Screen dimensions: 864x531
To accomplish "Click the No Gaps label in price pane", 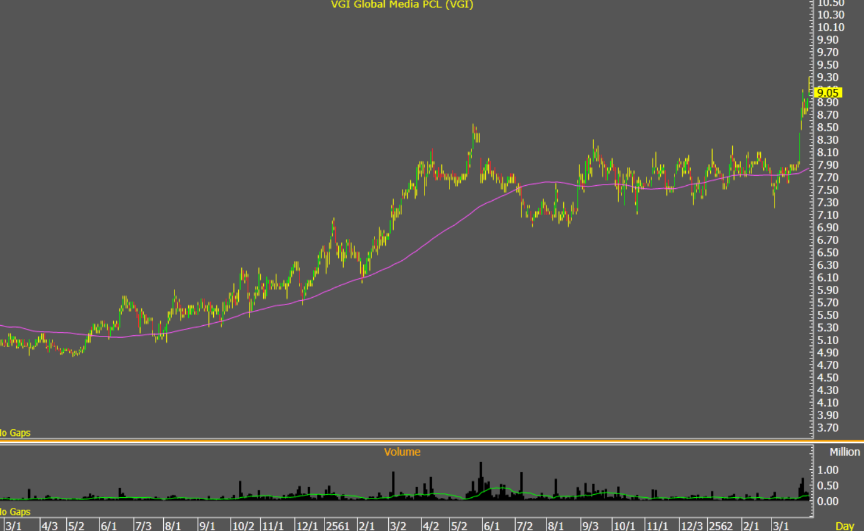I will pyautogui.click(x=14, y=432).
